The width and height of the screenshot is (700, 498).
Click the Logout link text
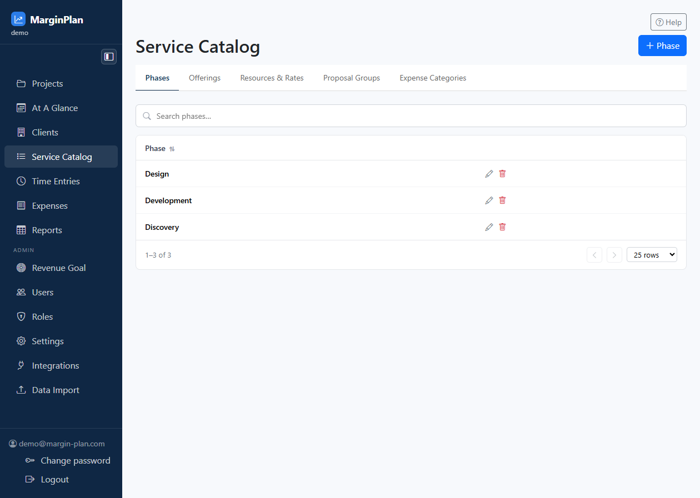click(x=55, y=479)
